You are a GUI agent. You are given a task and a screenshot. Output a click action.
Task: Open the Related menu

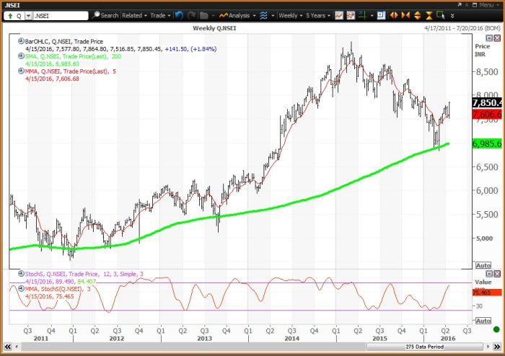click(134, 14)
